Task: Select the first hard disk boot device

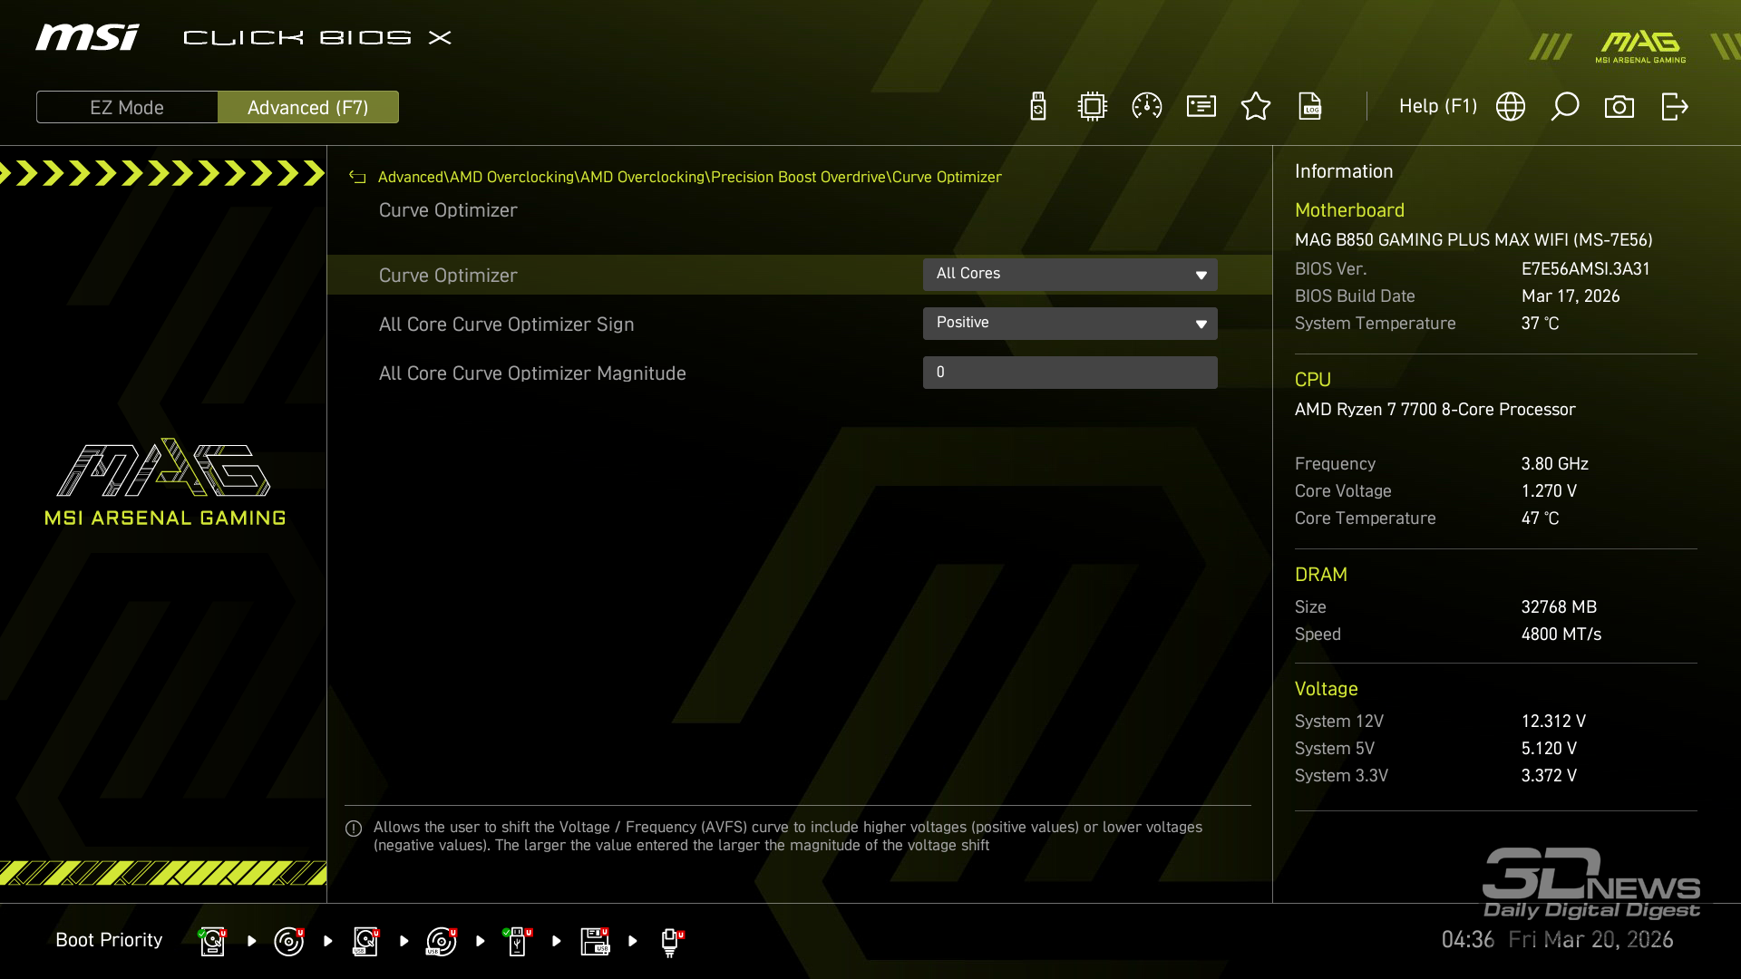Action: click(x=212, y=941)
